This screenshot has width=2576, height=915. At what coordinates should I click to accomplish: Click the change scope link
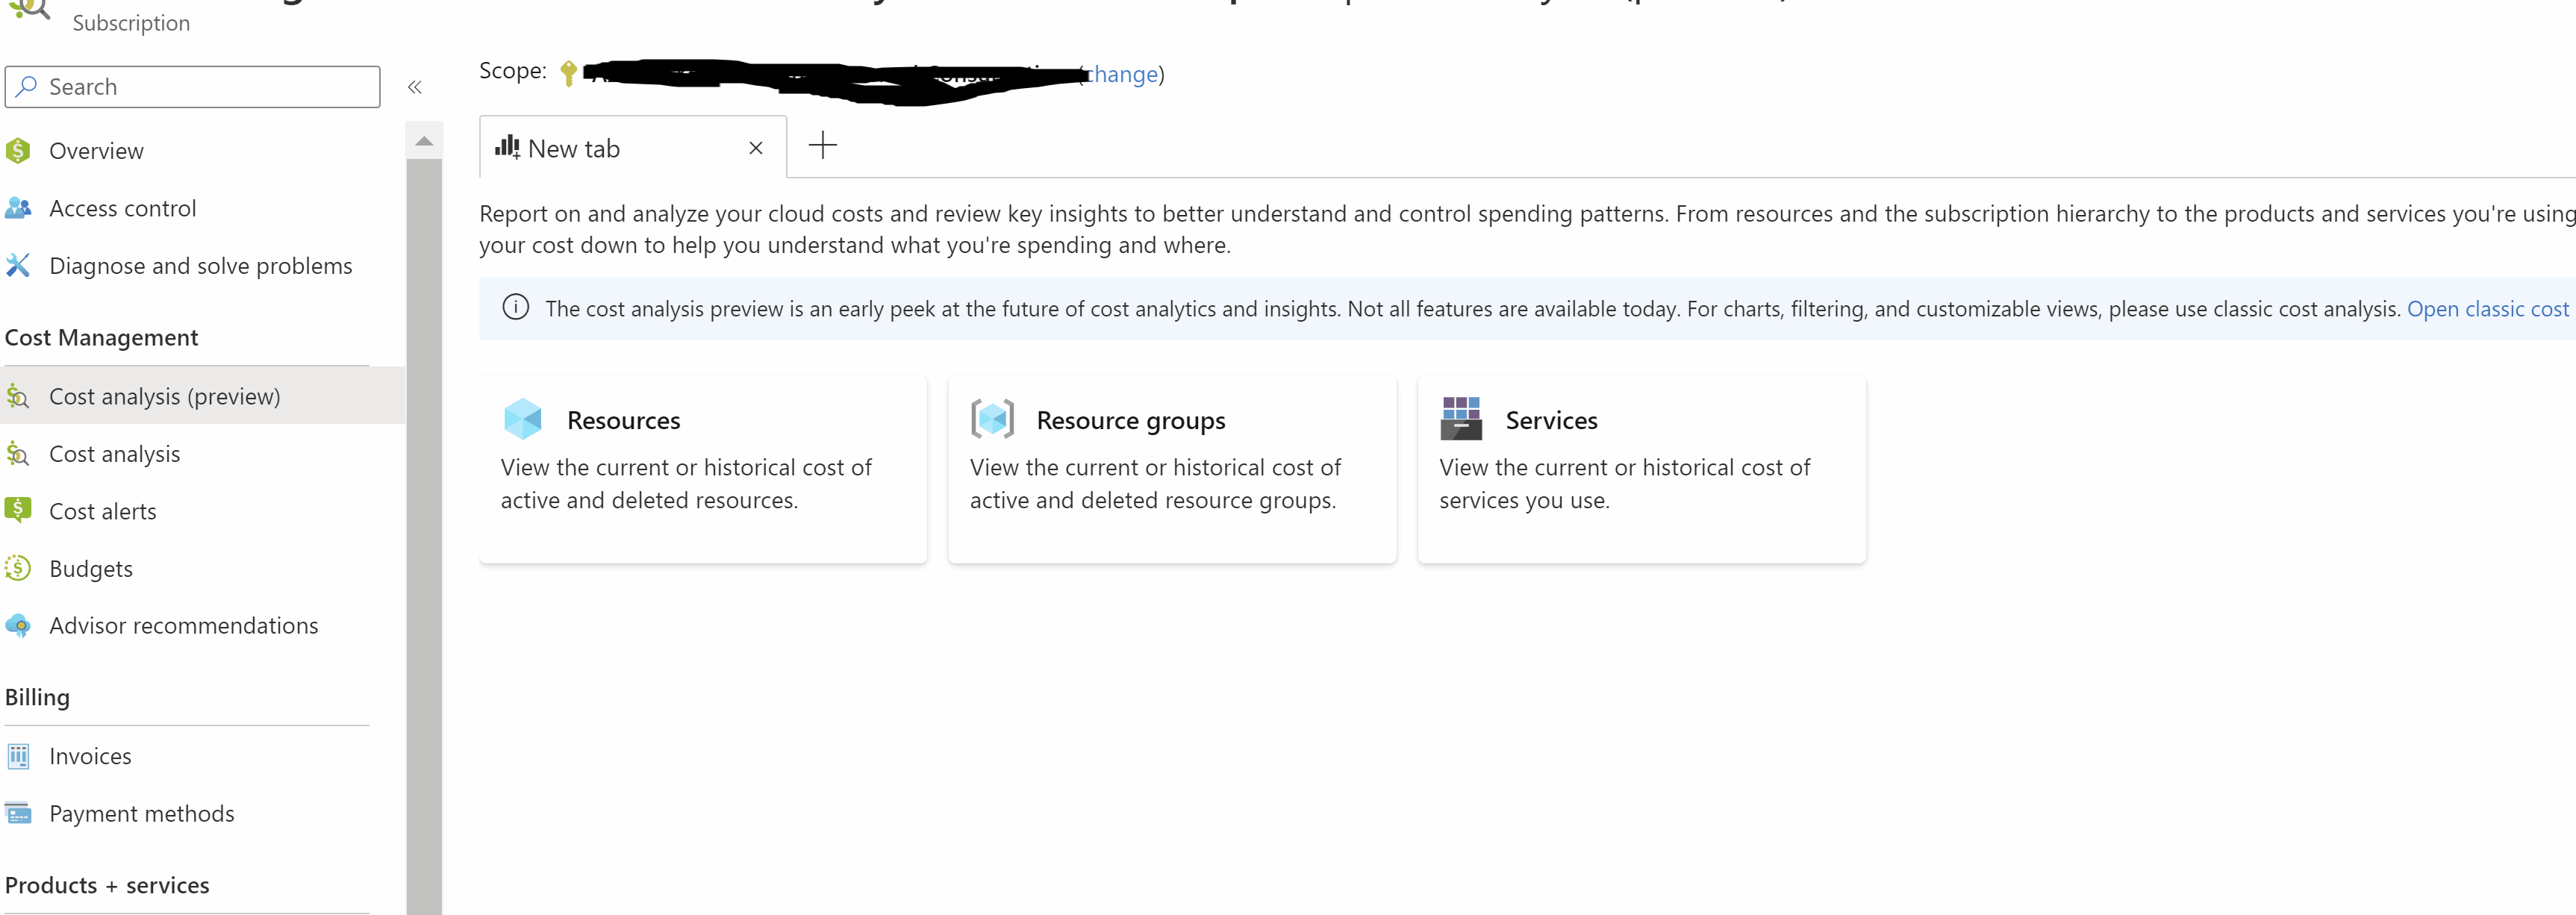click(x=1124, y=74)
